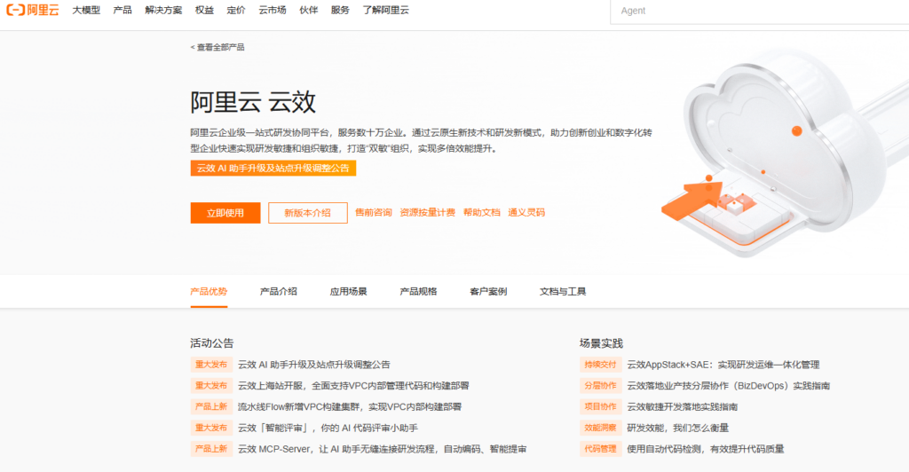
Task: Click 产品上新 tag beside 流水线Flow
Action: 211,406
